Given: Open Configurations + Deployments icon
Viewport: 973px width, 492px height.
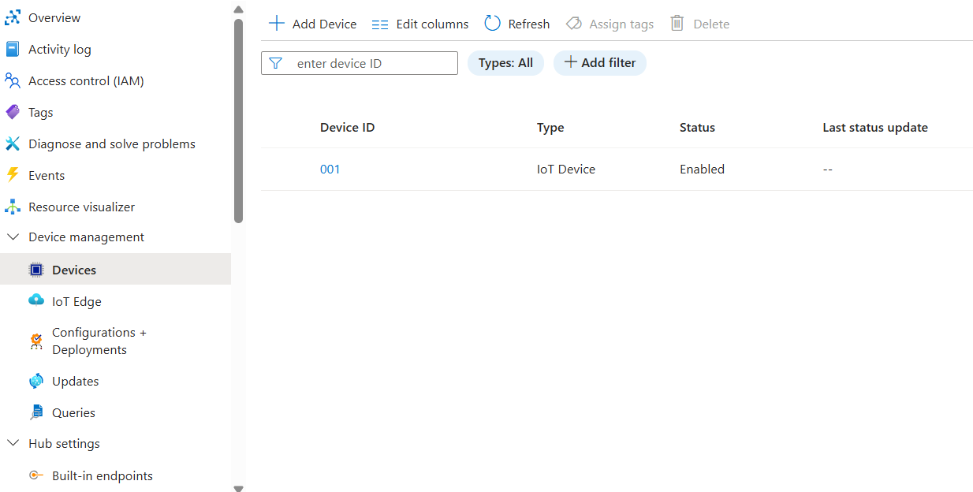Looking at the screenshot, I should click(x=36, y=341).
